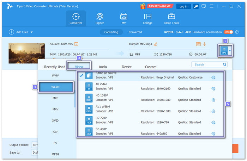Select WEBM format in the sidebar

56,87
